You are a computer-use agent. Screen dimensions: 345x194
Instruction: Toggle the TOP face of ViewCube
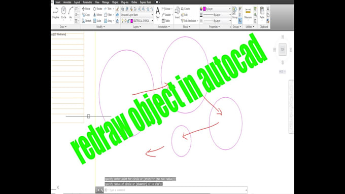(x=283, y=50)
